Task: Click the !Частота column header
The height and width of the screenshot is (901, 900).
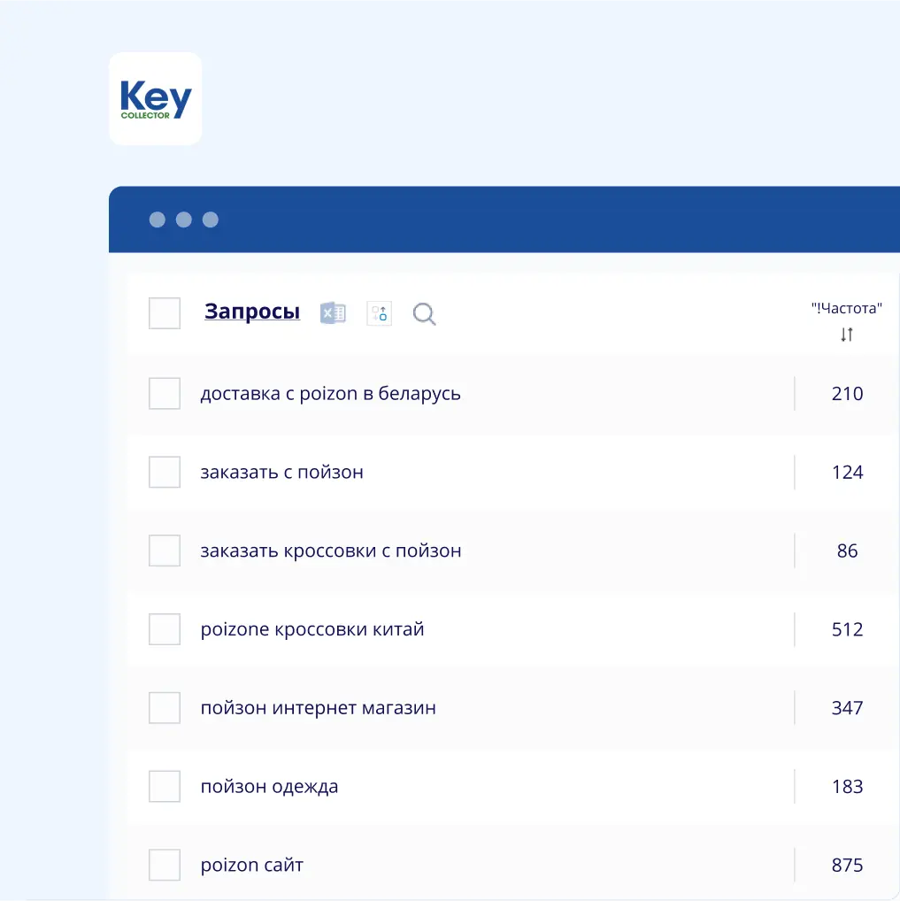Action: pos(846,308)
